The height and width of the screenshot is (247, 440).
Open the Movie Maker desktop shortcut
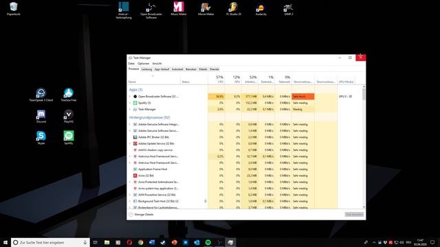206,8
